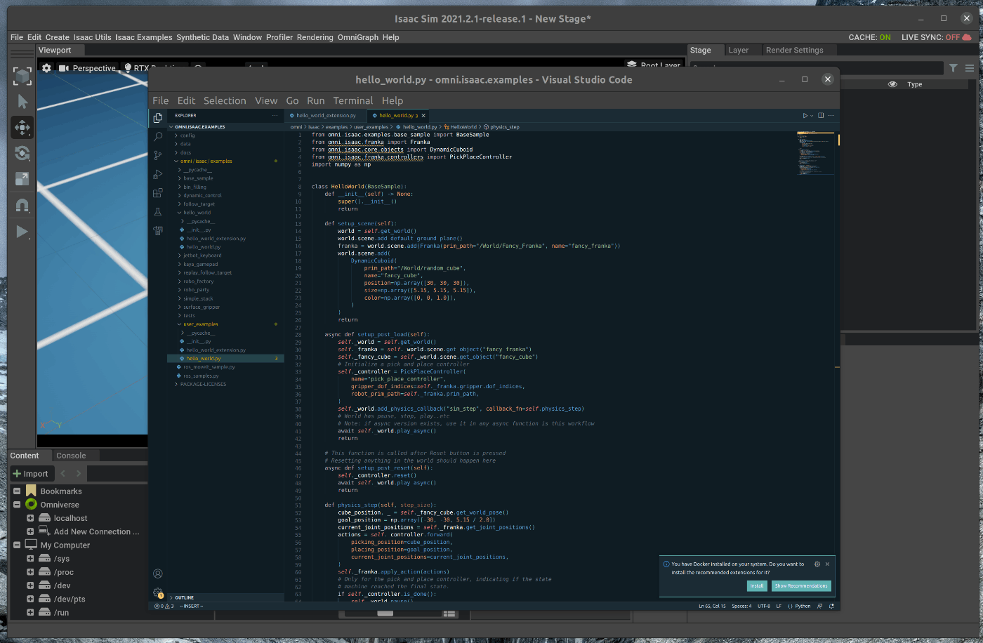Open Run dropdown arrow beside the play icon
This screenshot has width=983, height=643.
pyautogui.click(x=812, y=116)
